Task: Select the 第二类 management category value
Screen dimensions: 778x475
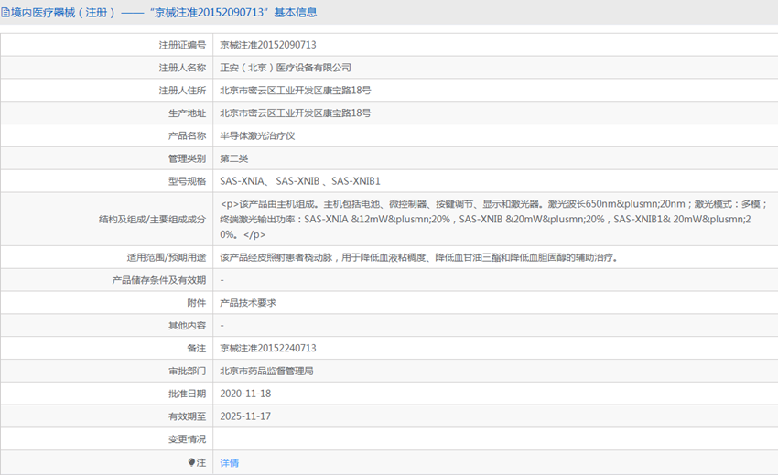Action: [x=233, y=159]
